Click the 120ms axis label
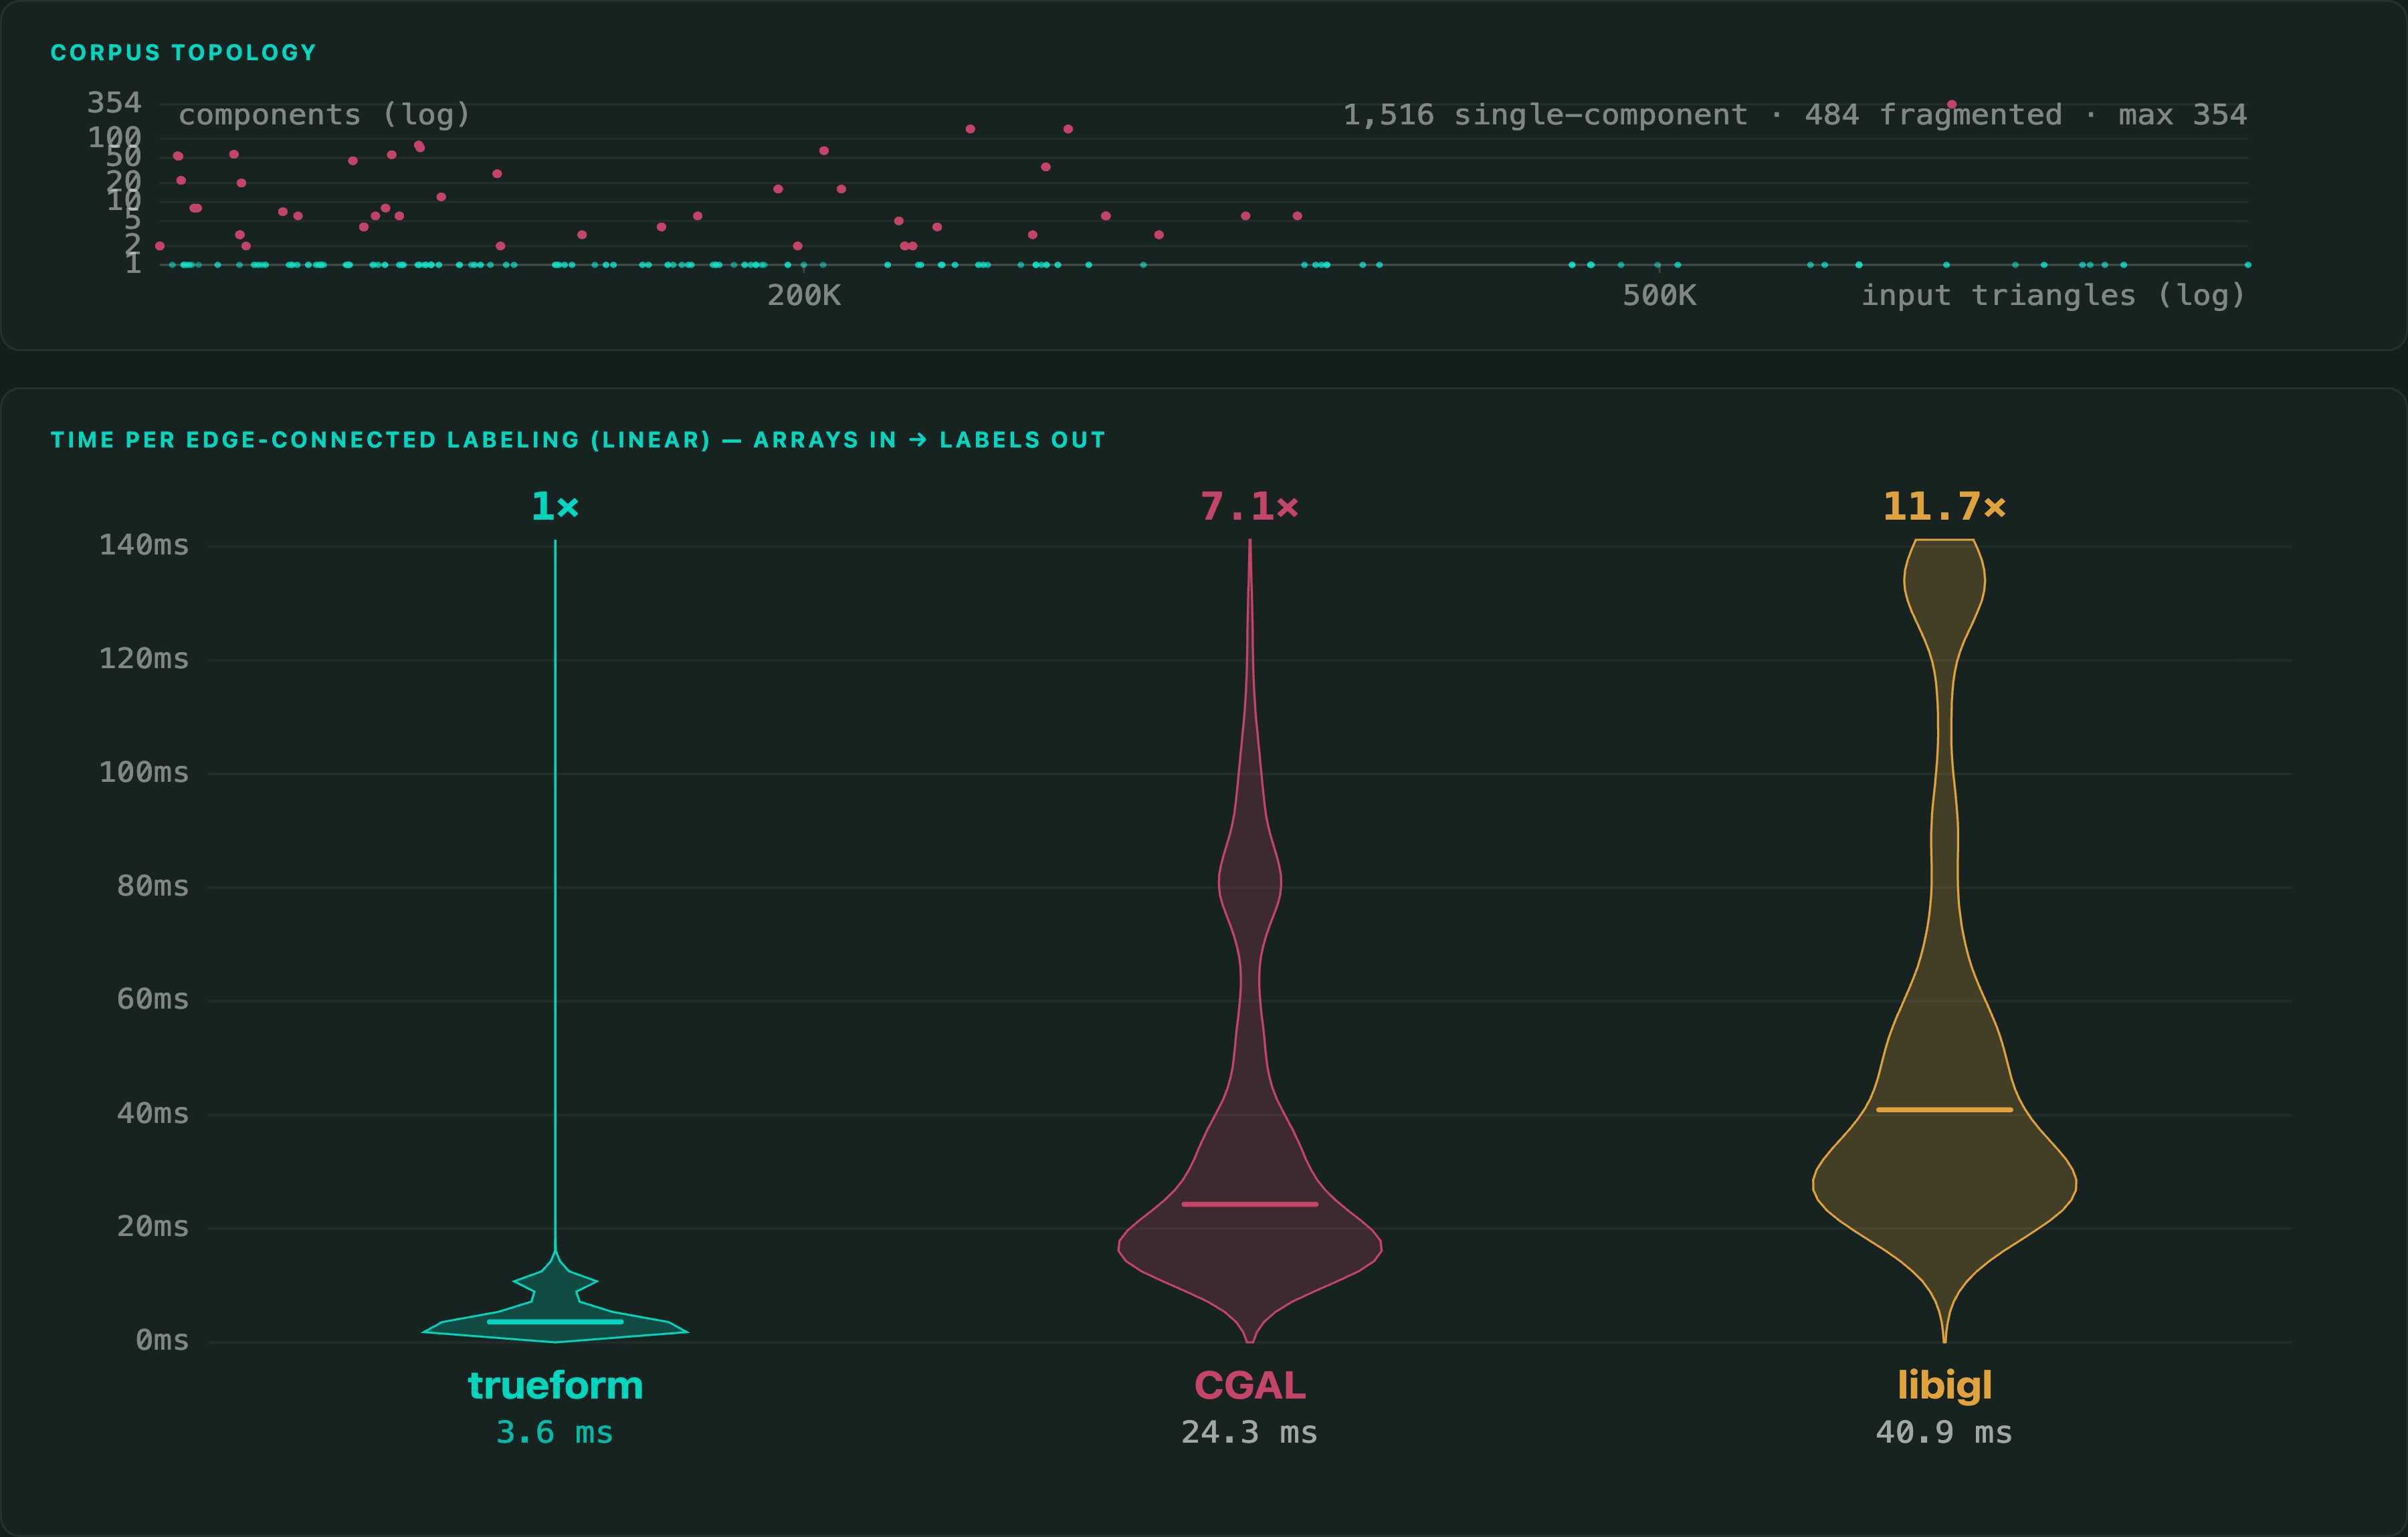 (x=143, y=659)
